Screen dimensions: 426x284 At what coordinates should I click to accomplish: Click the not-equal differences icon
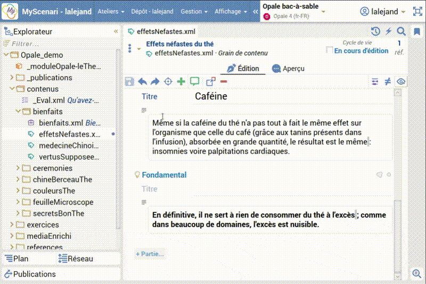click(x=388, y=81)
